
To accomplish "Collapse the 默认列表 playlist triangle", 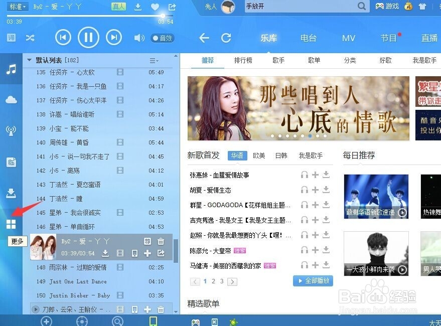I will 29,60.
